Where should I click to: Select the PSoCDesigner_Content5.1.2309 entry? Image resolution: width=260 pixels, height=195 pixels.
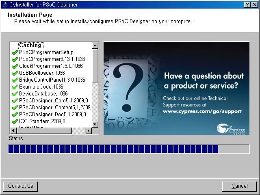[55, 107]
